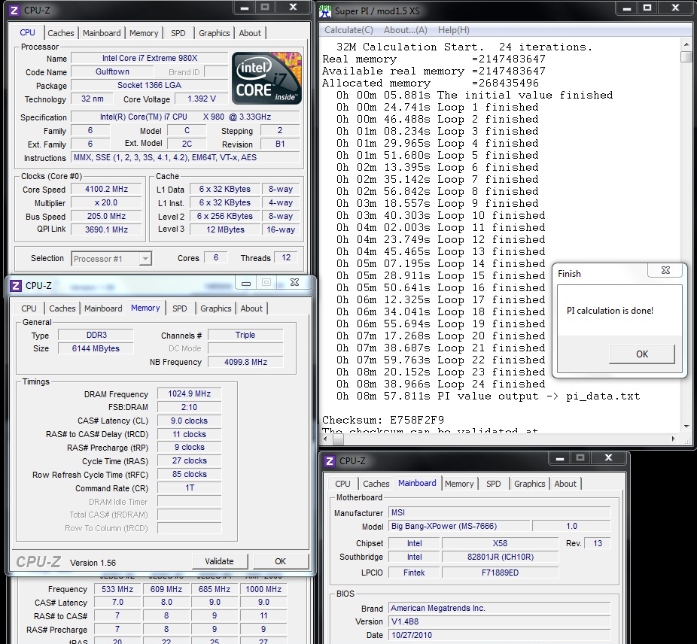Minimize the Super PI window
This screenshot has height=644, width=697.
click(627, 8)
